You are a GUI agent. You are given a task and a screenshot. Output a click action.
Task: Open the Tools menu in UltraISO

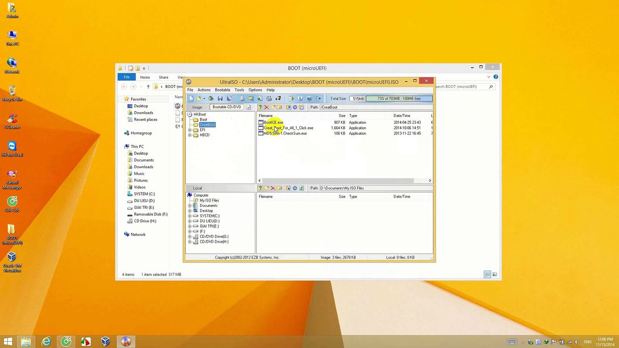pyautogui.click(x=239, y=90)
